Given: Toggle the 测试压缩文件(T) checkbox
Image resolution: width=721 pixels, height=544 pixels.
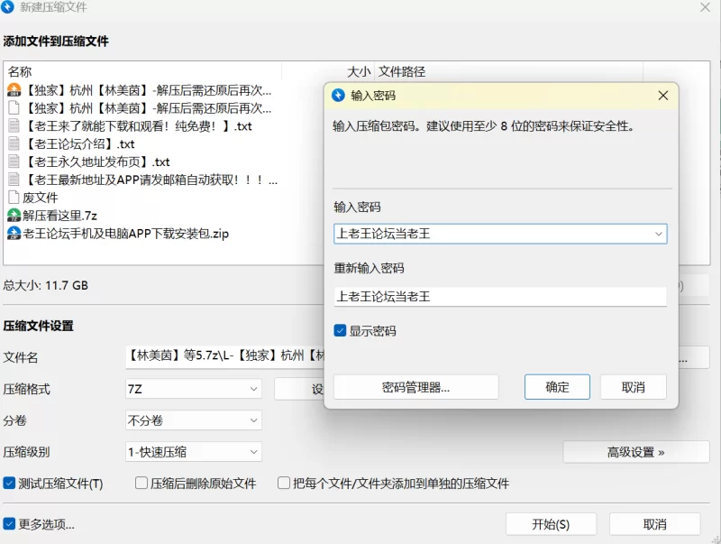Looking at the screenshot, I should click(10, 484).
